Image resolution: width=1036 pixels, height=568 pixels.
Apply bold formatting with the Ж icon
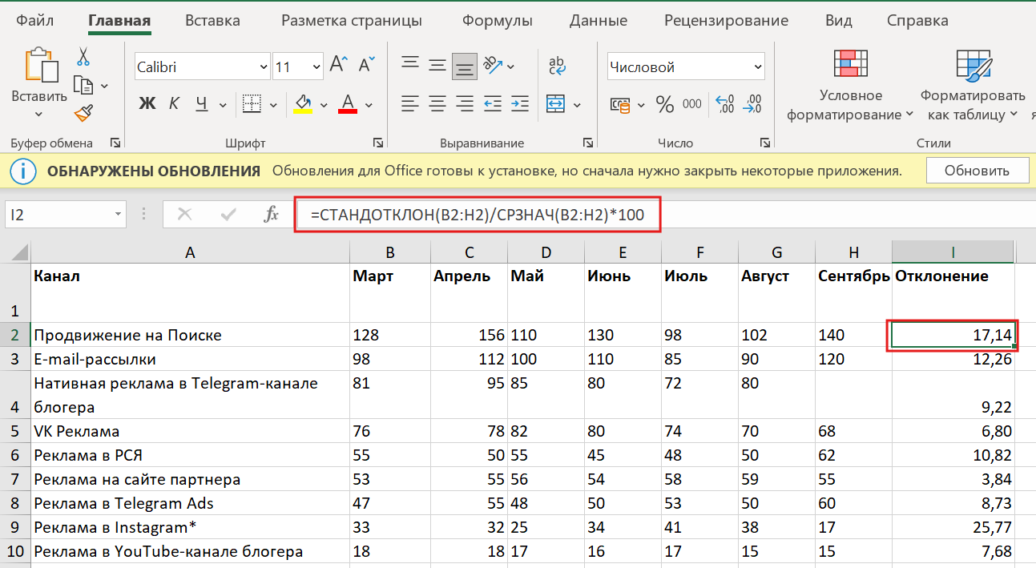[147, 105]
